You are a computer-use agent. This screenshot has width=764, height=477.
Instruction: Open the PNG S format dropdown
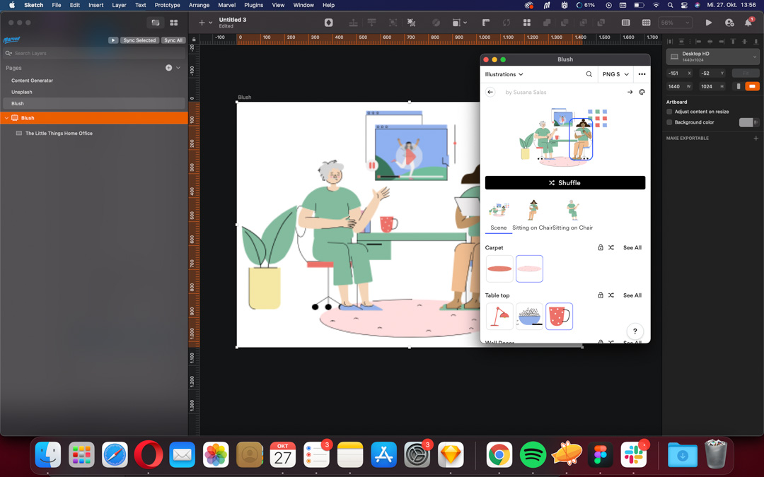(x=615, y=74)
